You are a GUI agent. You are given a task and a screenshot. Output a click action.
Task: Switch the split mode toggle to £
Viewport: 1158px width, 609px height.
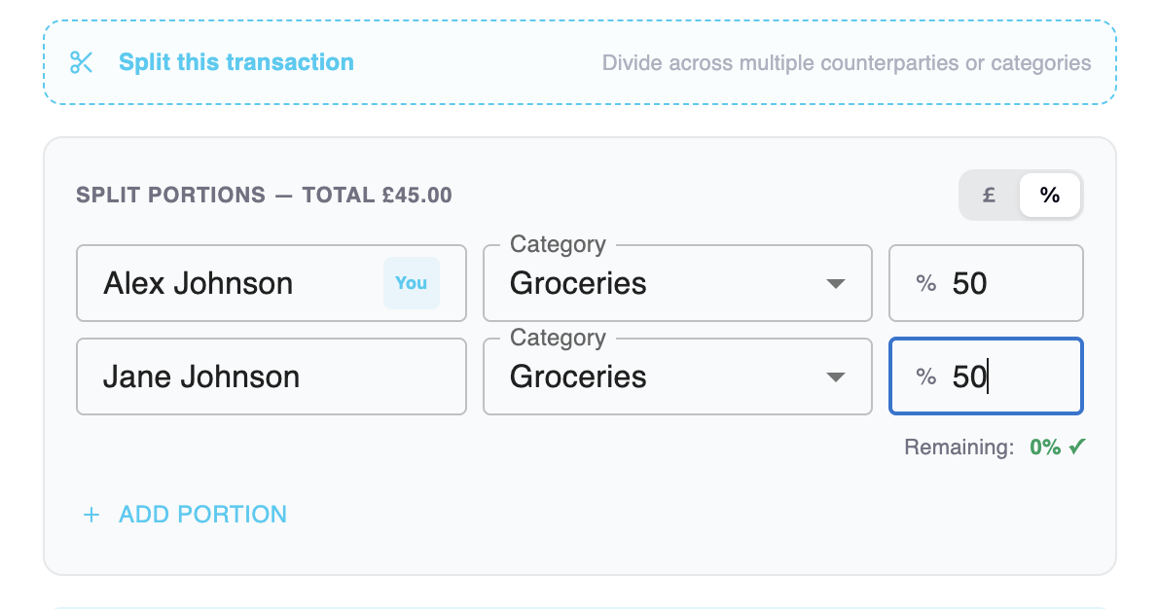click(x=988, y=195)
